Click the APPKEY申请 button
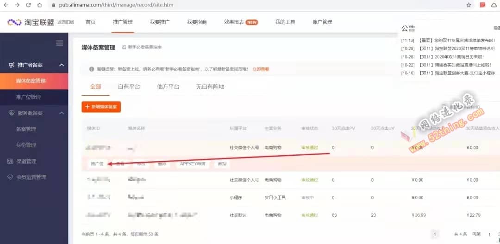The image size is (500, 244). coord(193,164)
